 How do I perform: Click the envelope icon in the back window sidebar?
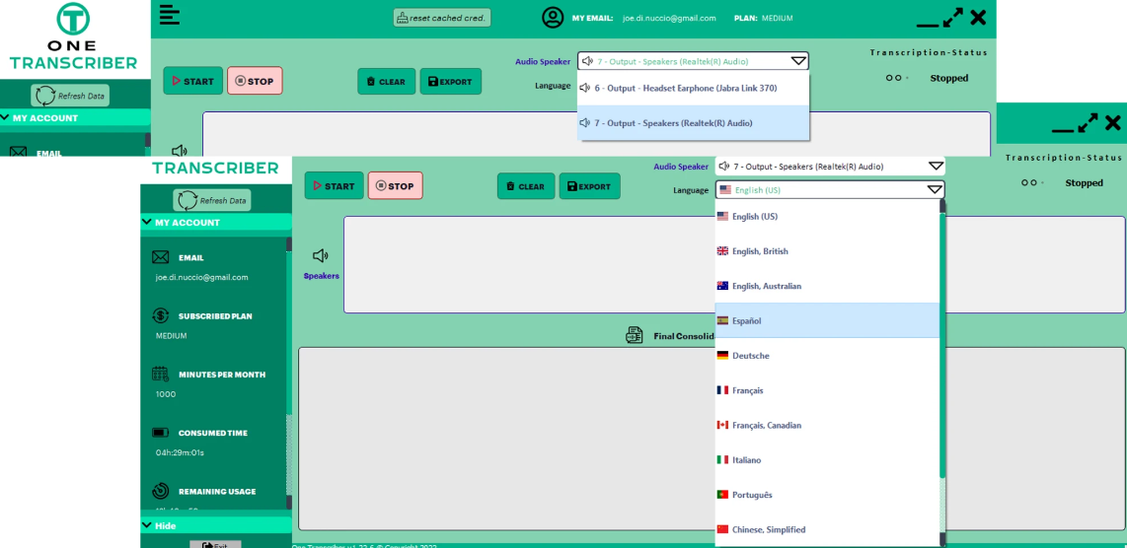click(18, 152)
